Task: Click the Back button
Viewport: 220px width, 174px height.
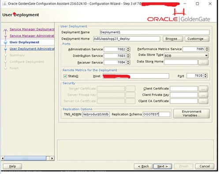Action: [143, 166]
